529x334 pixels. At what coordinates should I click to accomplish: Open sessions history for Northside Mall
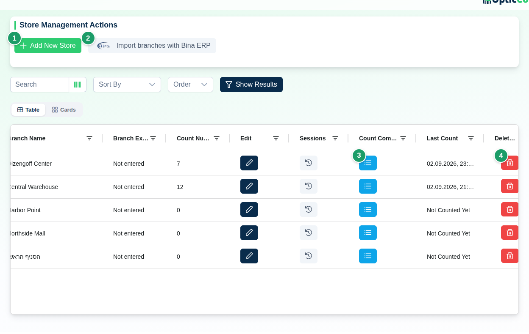click(x=309, y=233)
